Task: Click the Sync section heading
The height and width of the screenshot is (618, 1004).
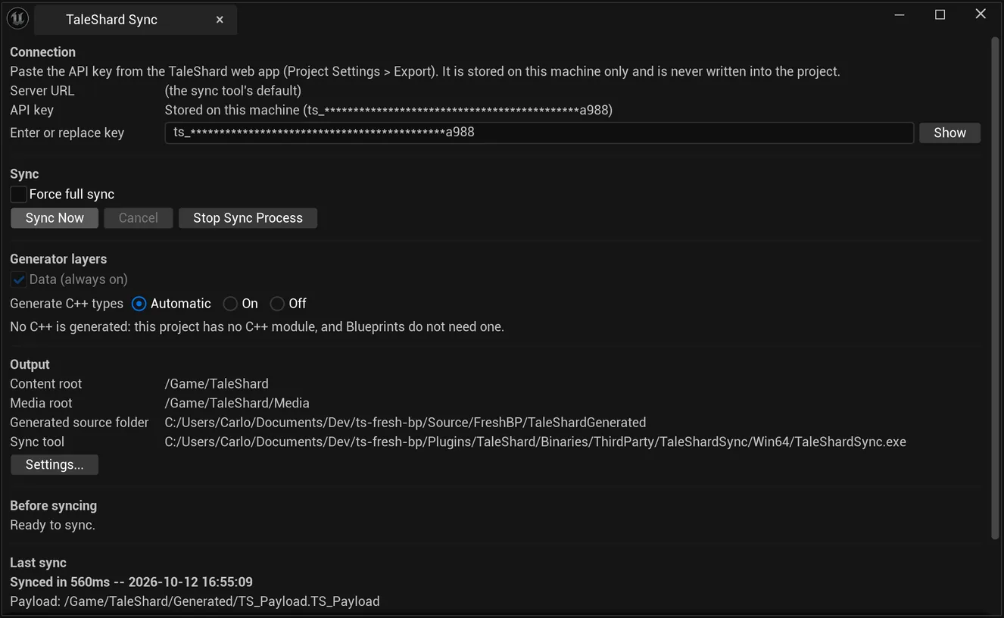Action: point(24,174)
